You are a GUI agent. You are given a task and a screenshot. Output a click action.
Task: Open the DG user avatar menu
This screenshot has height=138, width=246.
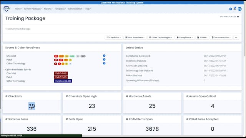pos(239,9)
